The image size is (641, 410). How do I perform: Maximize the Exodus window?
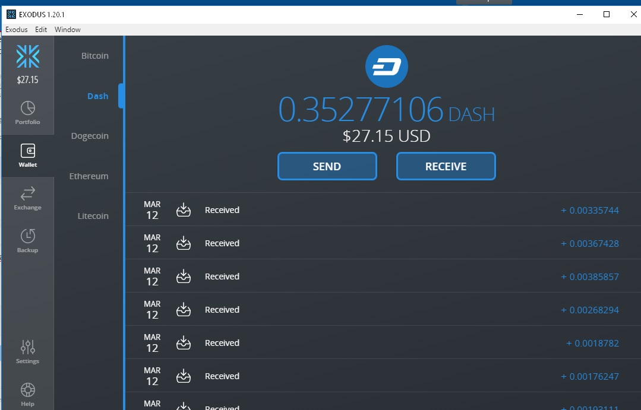(x=607, y=14)
